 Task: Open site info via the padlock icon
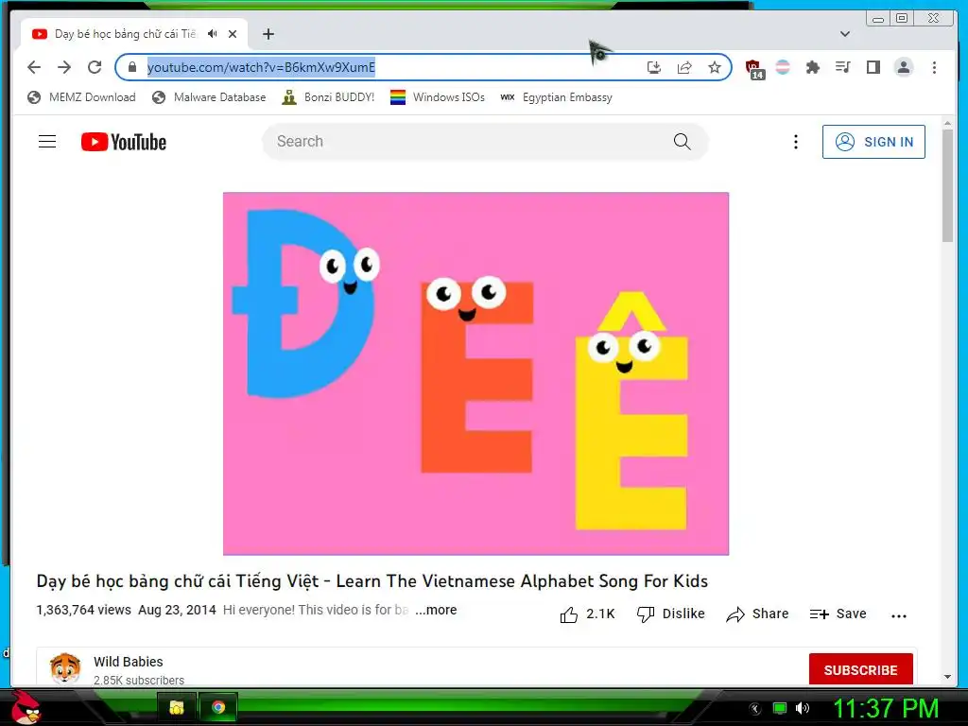point(132,67)
